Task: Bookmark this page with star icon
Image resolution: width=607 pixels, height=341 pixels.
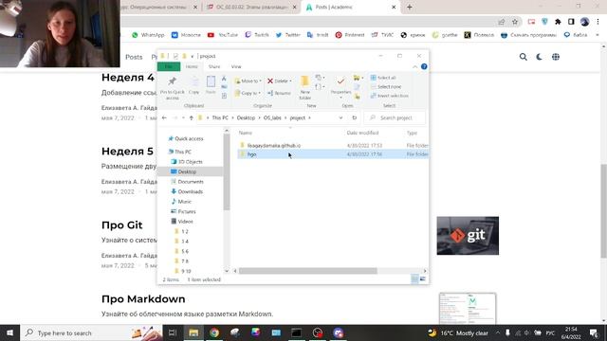Action: point(515,22)
